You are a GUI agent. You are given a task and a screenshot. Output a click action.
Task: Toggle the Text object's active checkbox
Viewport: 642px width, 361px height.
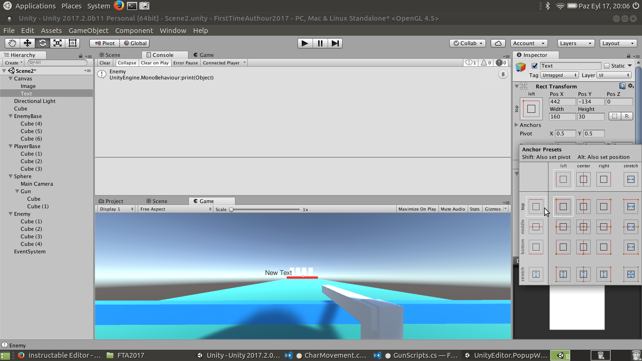click(534, 66)
